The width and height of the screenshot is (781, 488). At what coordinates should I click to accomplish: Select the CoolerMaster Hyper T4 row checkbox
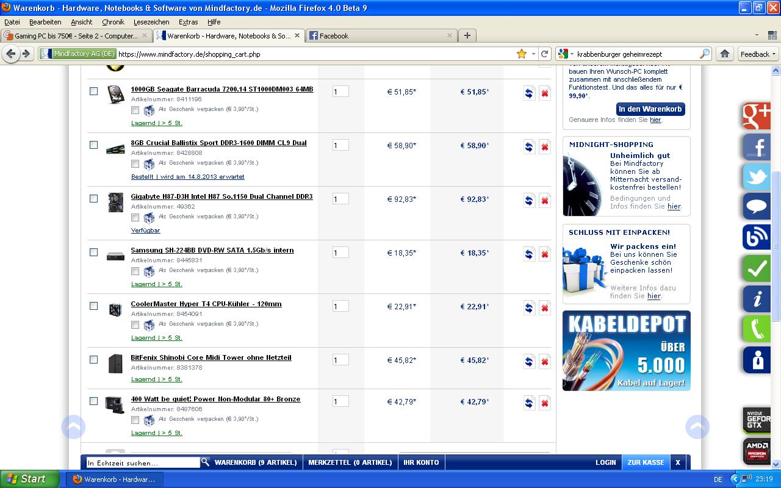click(93, 306)
